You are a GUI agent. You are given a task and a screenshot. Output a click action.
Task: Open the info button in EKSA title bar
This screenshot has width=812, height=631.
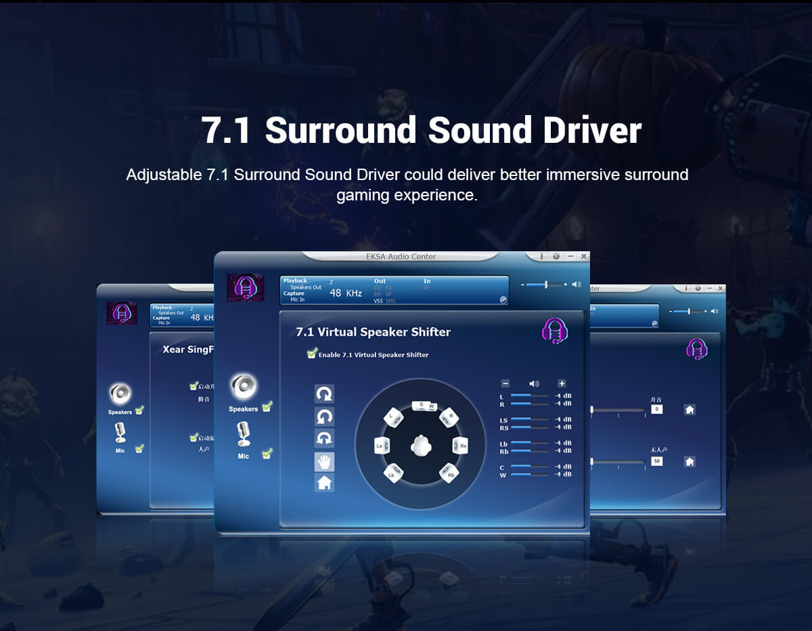click(543, 257)
